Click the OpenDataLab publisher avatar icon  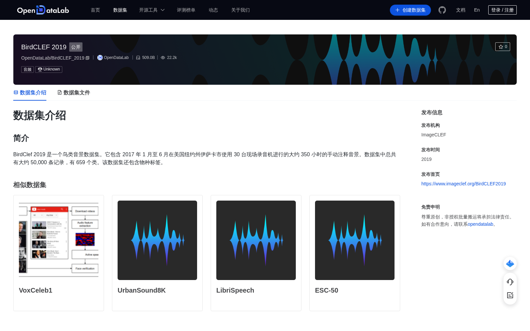tap(100, 58)
